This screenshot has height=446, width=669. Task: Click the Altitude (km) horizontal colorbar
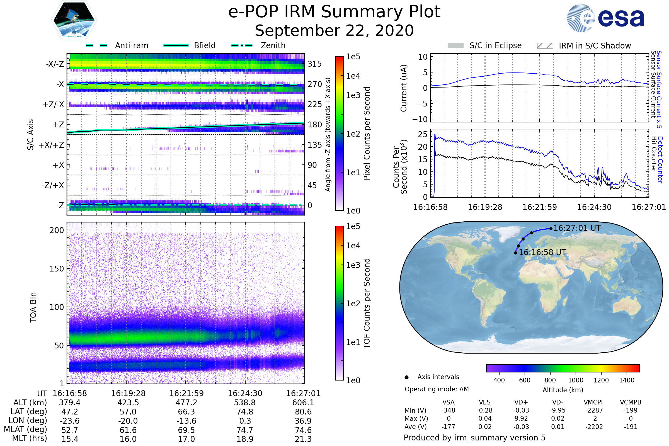(x=563, y=368)
